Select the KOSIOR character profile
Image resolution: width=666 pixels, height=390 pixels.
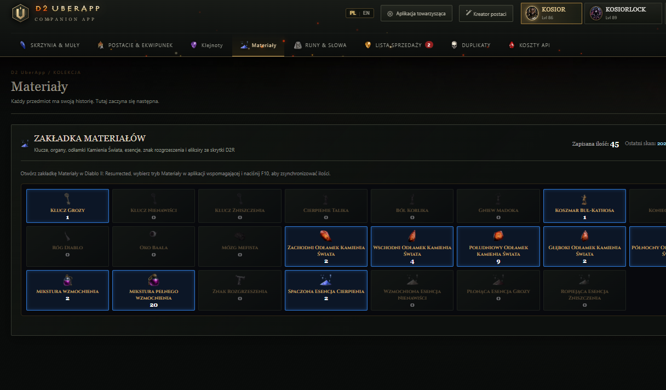click(x=552, y=13)
